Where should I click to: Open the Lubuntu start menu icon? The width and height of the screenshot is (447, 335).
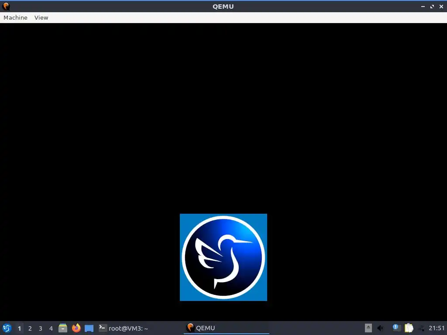pyautogui.click(x=7, y=328)
